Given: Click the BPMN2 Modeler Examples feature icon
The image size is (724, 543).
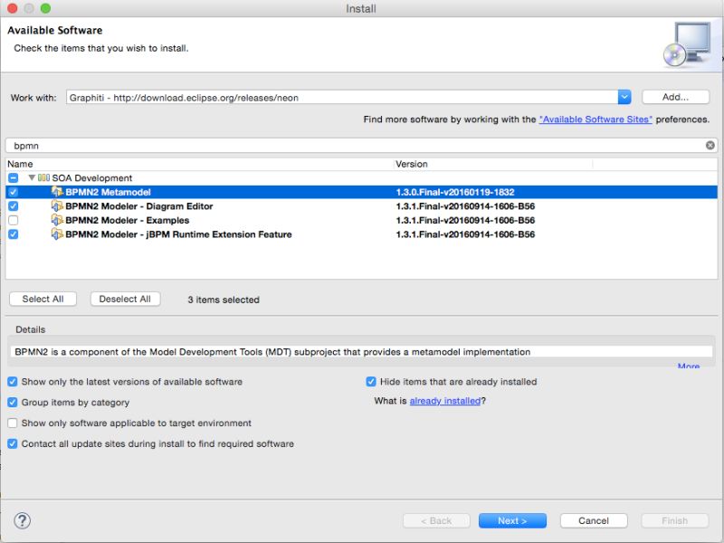Looking at the screenshot, I should pos(57,220).
